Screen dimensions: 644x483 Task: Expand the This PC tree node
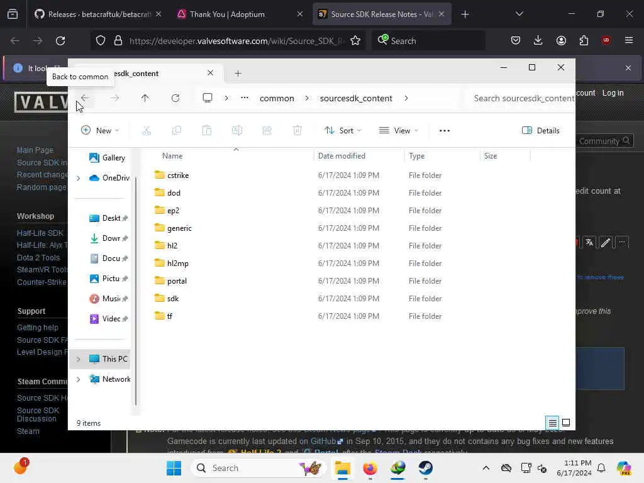[78, 359]
